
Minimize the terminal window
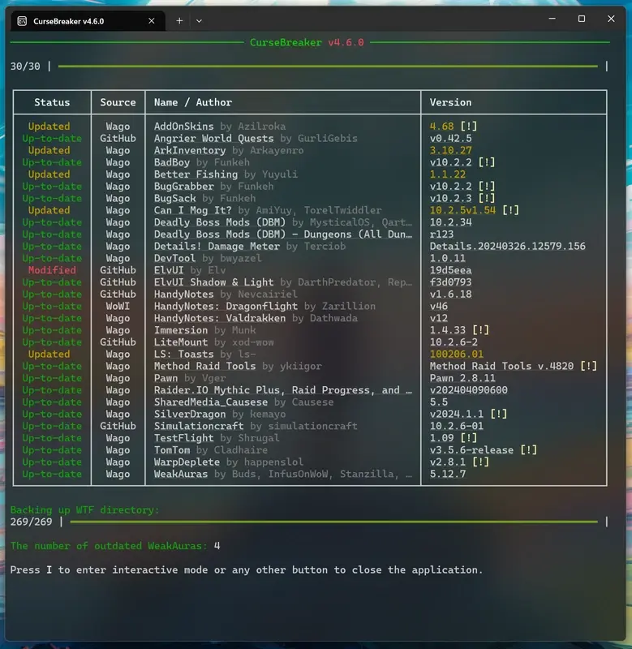[x=552, y=19]
